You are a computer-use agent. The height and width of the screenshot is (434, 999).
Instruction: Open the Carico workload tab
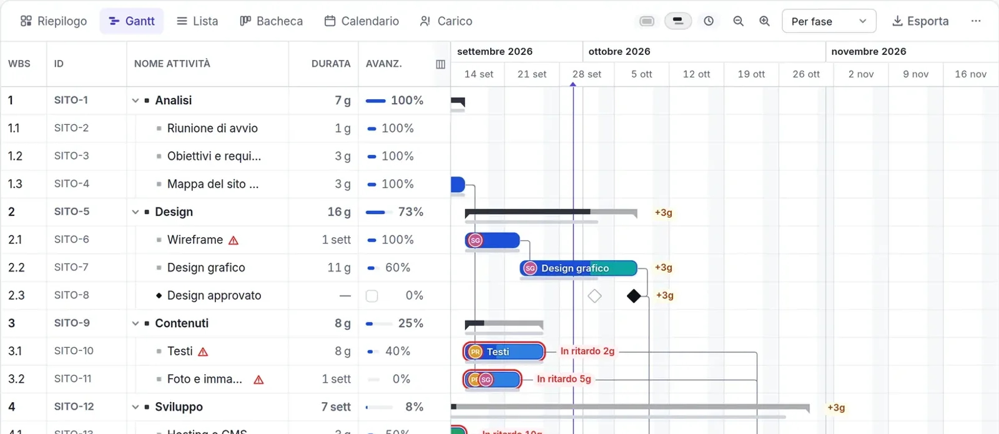pyautogui.click(x=446, y=21)
